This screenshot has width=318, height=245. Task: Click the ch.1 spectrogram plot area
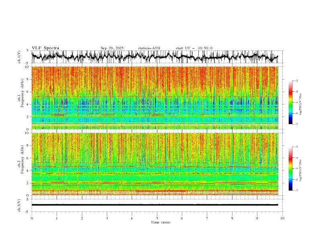[155, 98]
